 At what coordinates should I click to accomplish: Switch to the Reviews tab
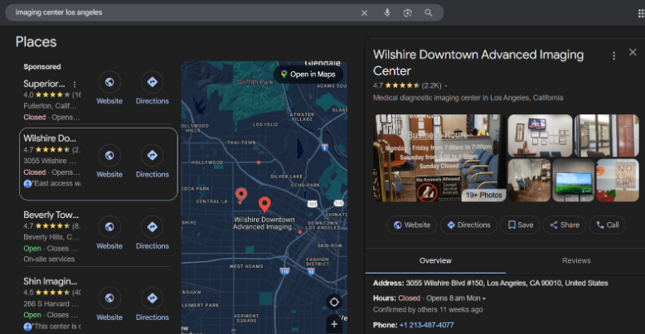(576, 261)
